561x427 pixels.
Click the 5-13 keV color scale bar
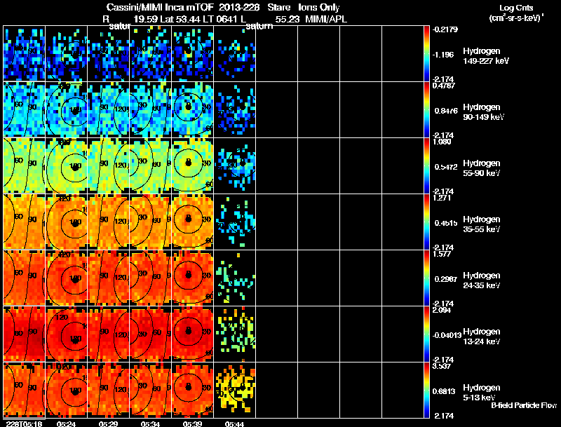(426, 390)
